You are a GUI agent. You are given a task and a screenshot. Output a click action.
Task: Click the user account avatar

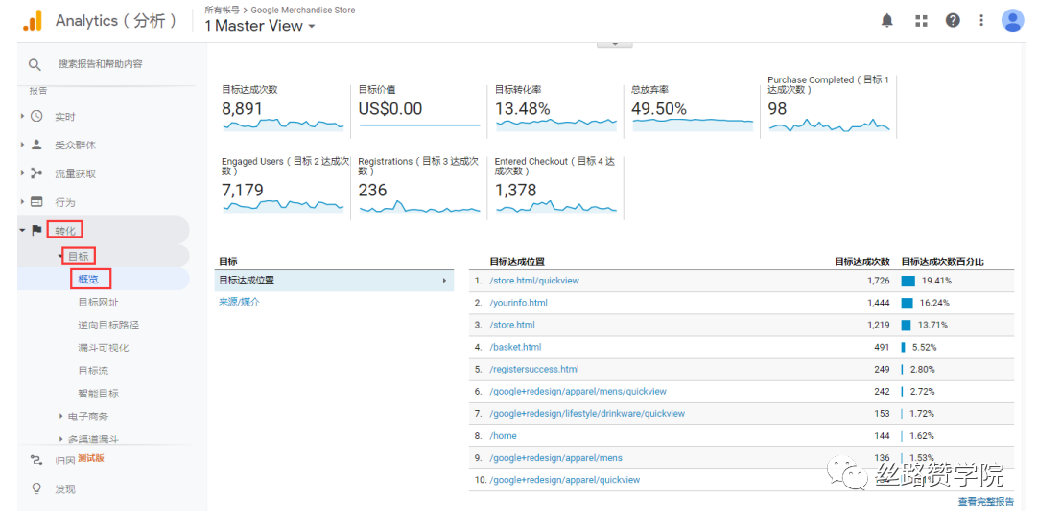pos(1012,20)
